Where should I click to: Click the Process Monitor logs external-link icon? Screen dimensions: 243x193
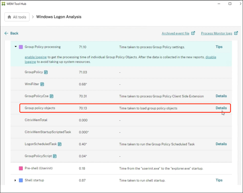click(x=236, y=33)
